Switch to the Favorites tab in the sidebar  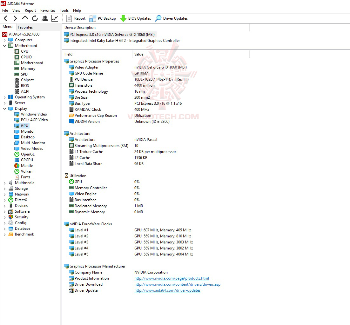click(x=25, y=27)
